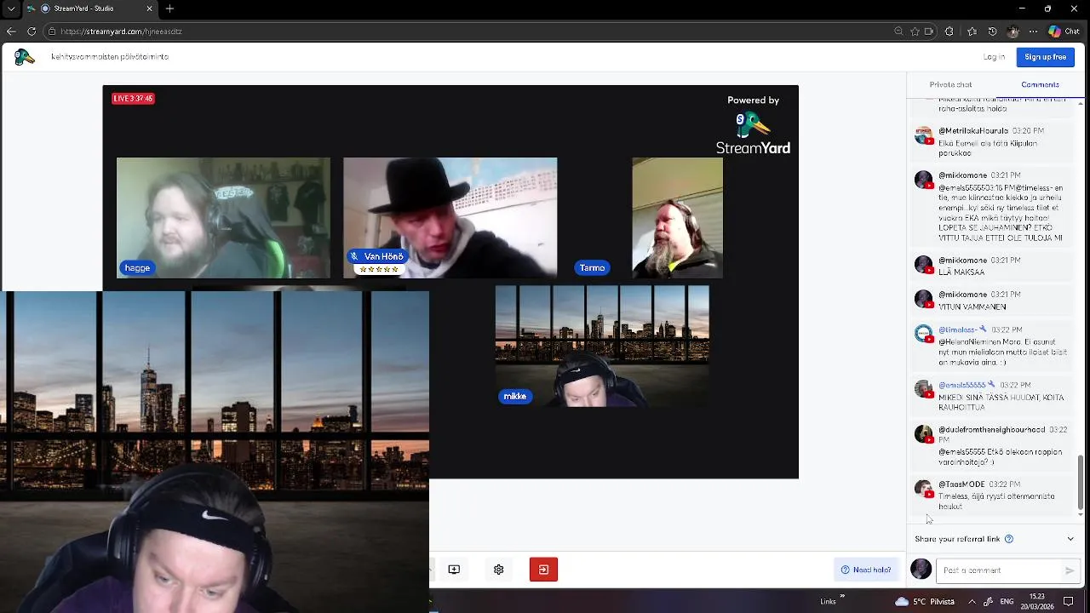
Task: Close the StreamYard - Studio tab
Action: click(x=150, y=9)
